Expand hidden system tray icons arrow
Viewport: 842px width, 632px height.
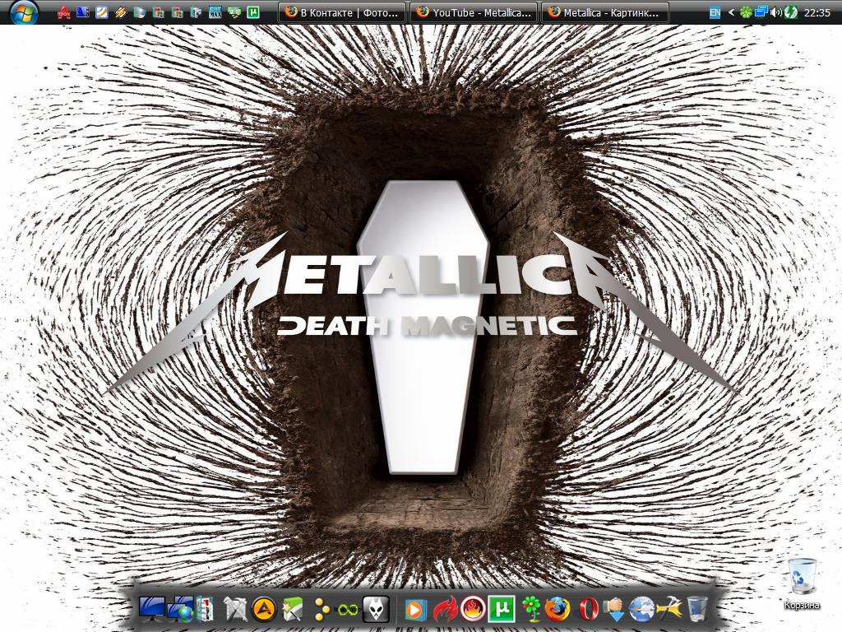tap(731, 12)
